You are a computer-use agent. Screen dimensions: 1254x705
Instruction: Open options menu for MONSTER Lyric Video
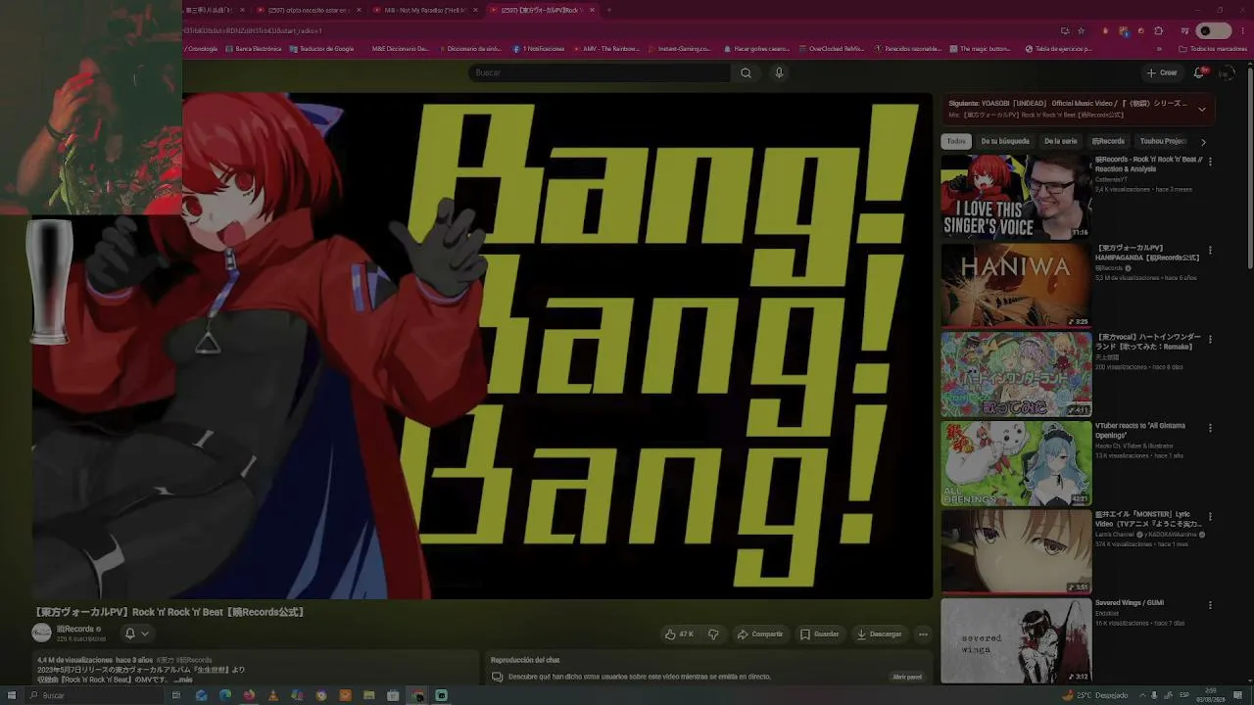click(x=1210, y=516)
